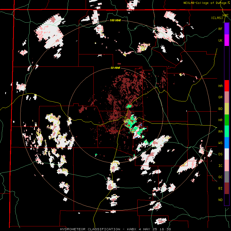Click the WS blue legend swatch
Image resolution: width=231 pixels, height=231 pixels.
coord(227,143)
